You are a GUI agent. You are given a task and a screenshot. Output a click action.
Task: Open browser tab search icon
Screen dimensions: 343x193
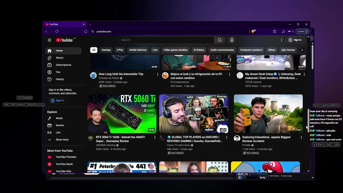click(274, 31)
